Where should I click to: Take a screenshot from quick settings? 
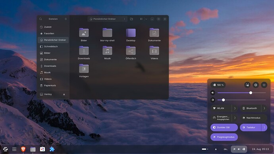click(x=247, y=85)
